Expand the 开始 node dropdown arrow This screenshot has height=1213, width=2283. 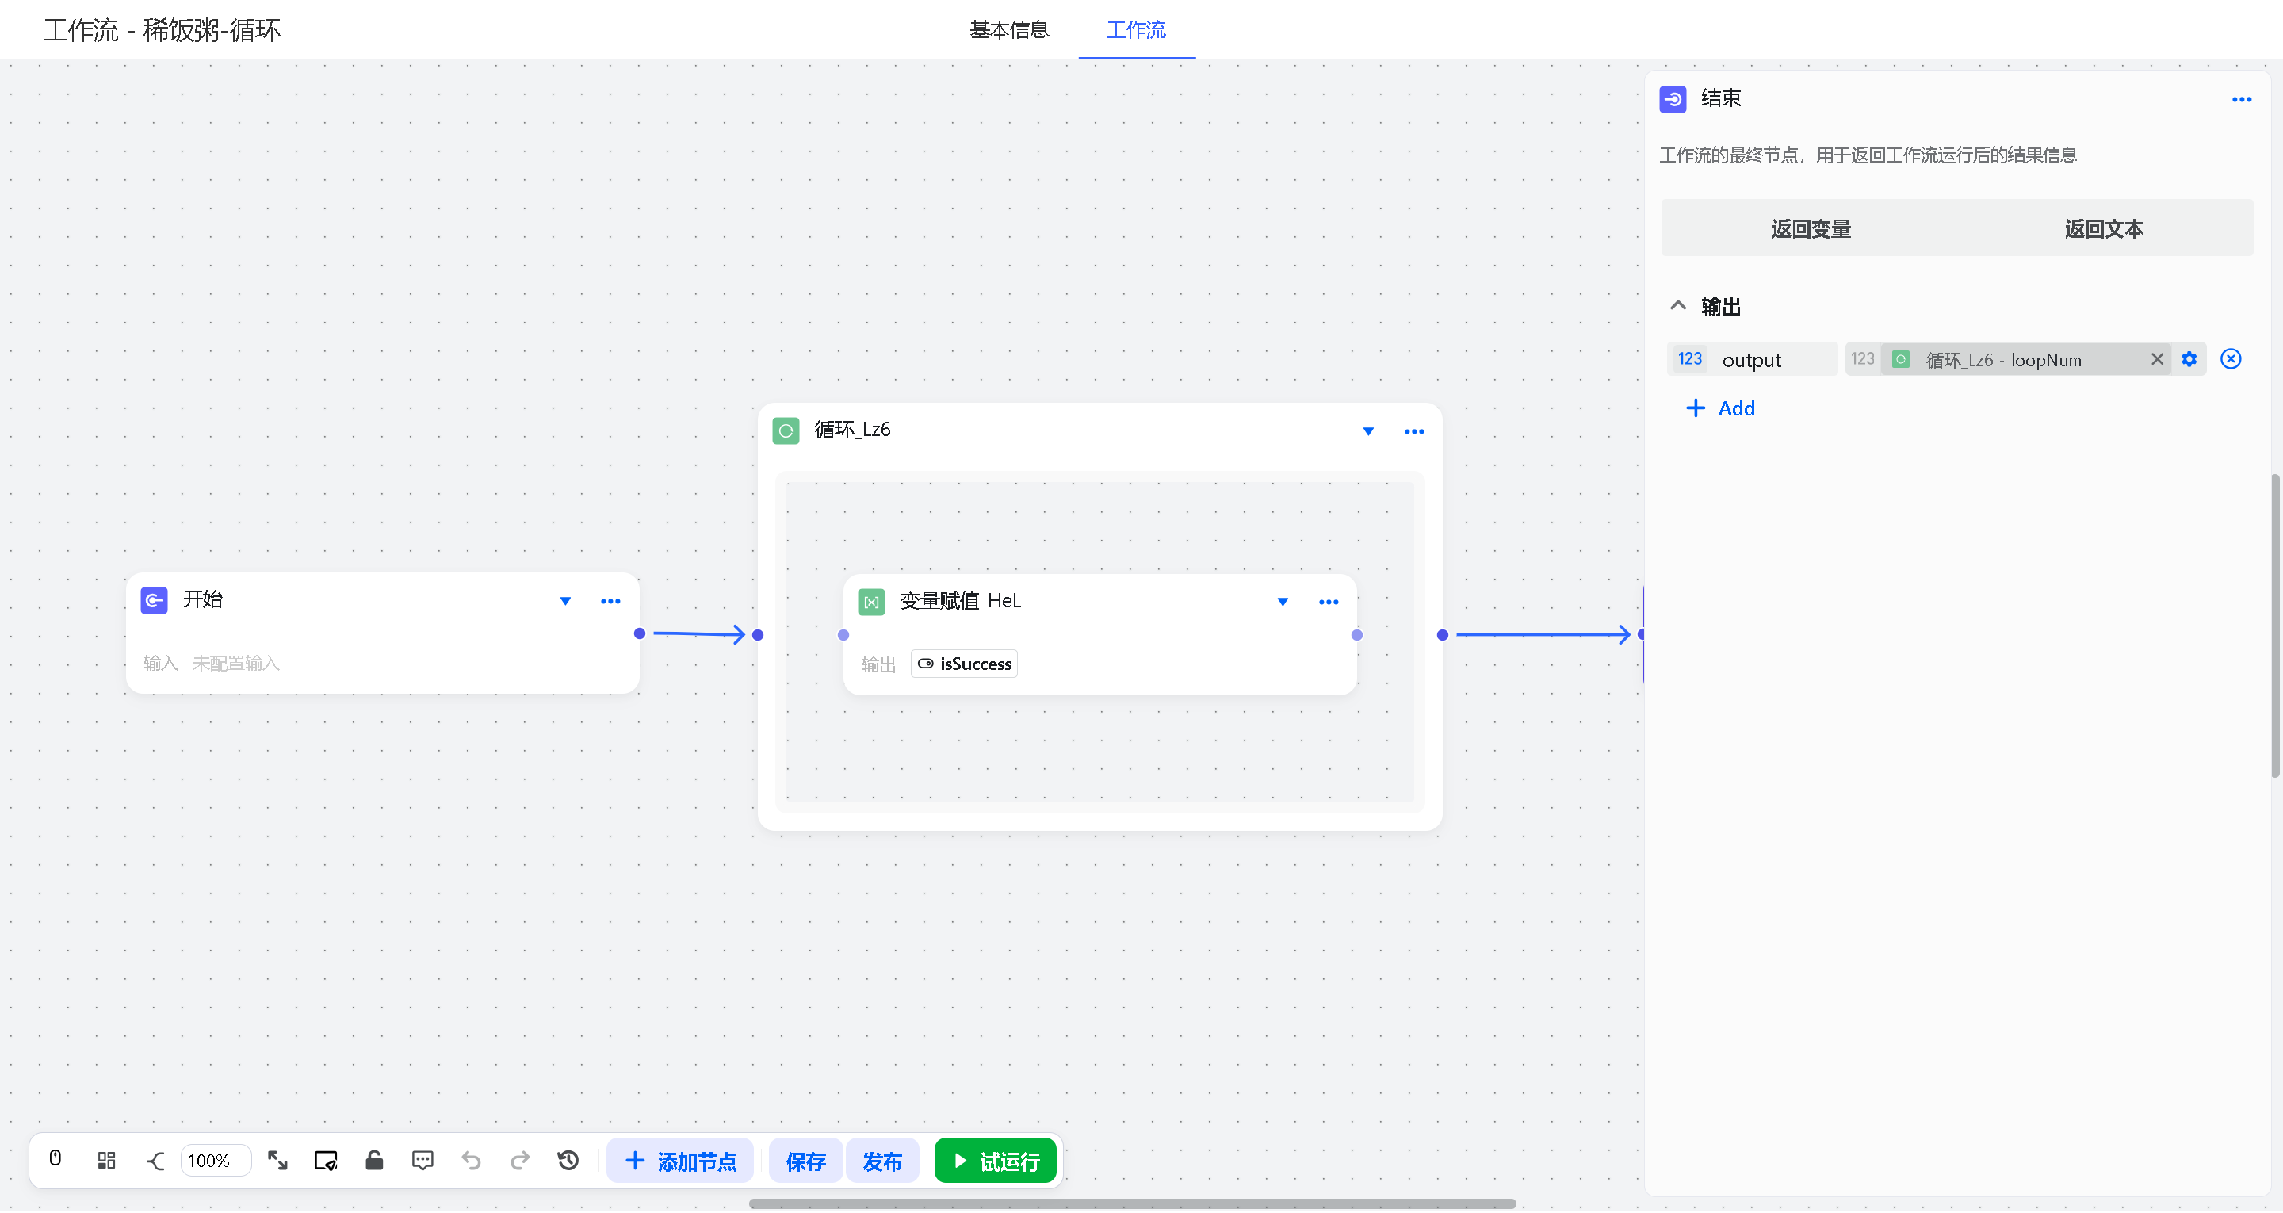point(565,601)
